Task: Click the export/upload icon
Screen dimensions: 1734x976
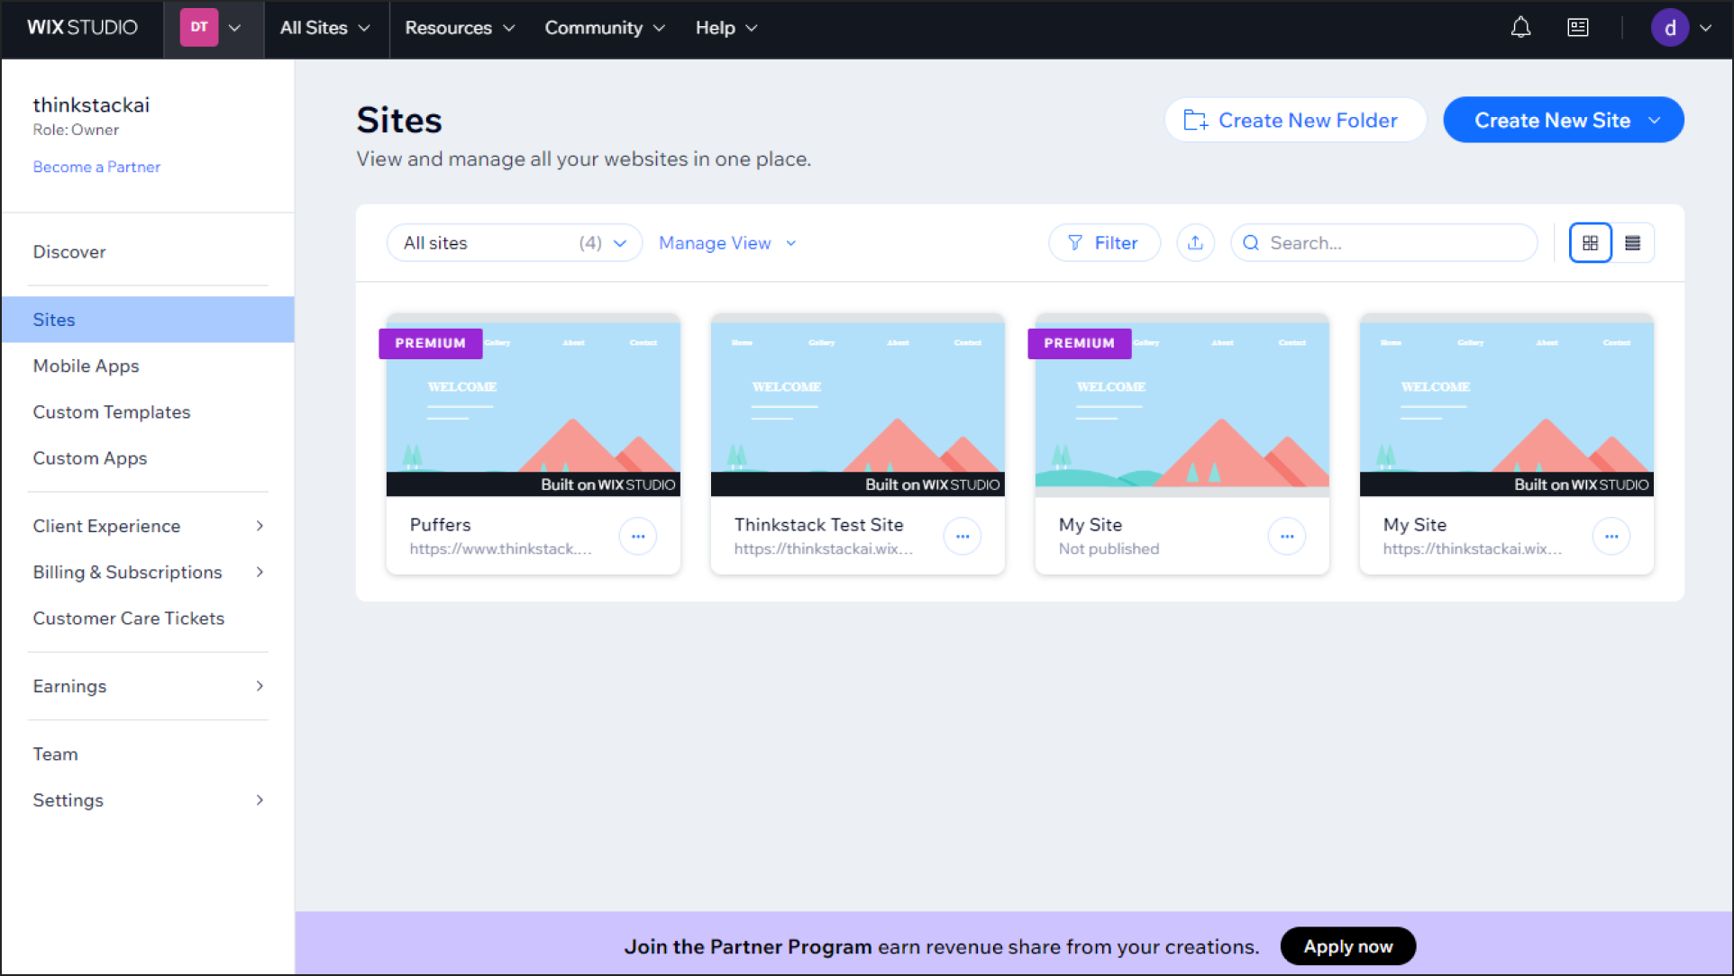Action: (x=1194, y=243)
